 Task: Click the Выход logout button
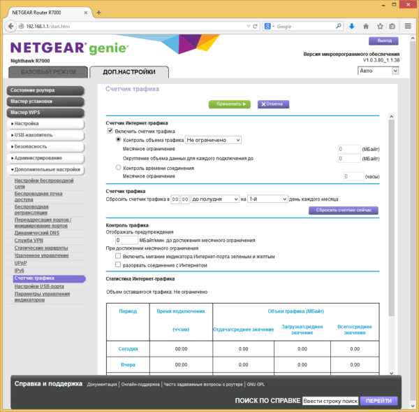coord(383,41)
